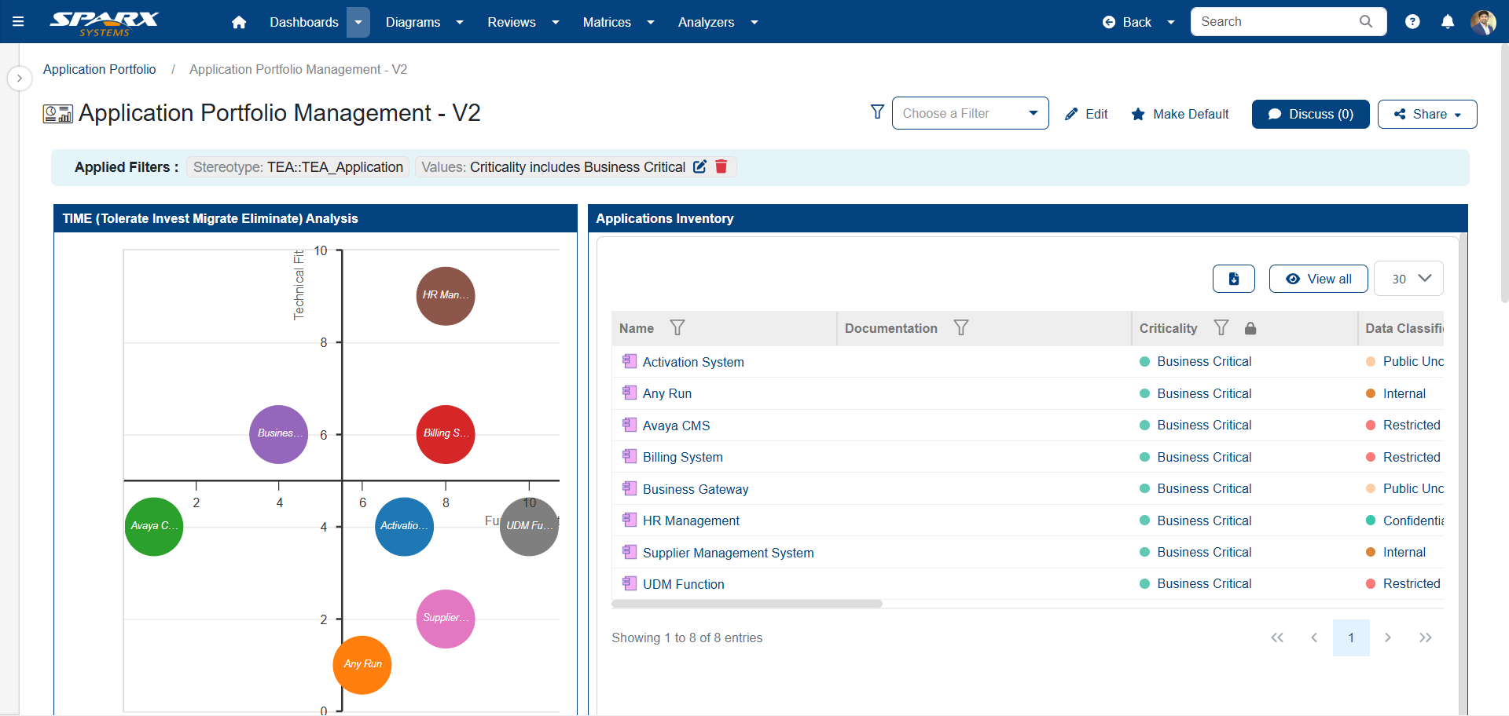Open the hamburger navigation menu
The height and width of the screenshot is (716, 1509).
click(x=18, y=22)
